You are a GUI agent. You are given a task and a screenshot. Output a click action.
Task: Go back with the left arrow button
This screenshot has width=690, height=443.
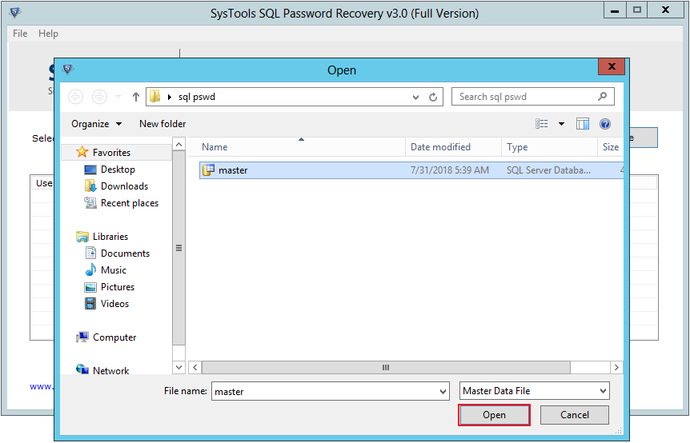click(76, 97)
